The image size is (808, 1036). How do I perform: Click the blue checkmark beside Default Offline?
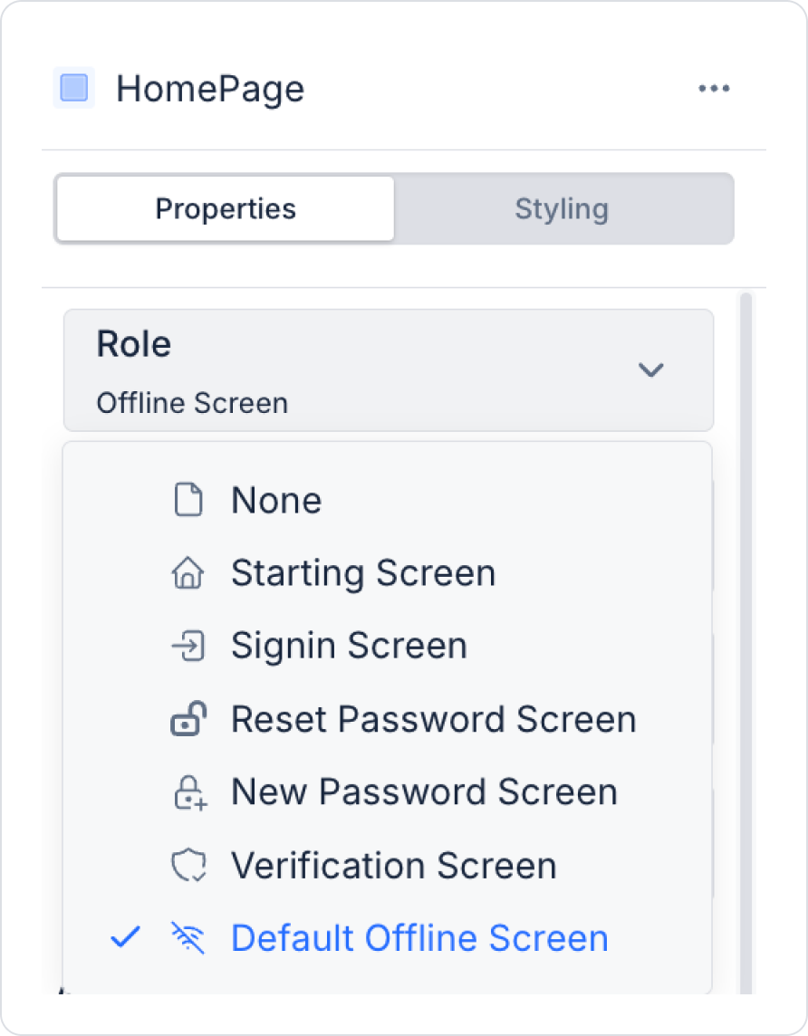(x=125, y=938)
